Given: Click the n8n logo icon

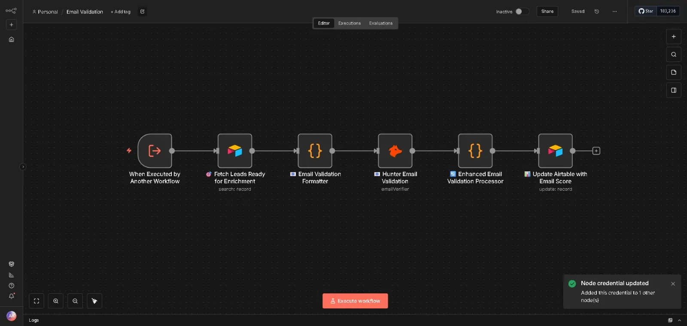Looking at the screenshot, I should [x=11, y=11].
